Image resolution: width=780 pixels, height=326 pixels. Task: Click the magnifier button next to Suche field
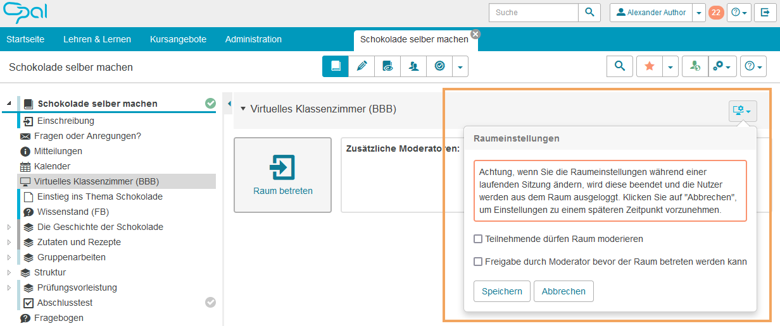tap(589, 13)
